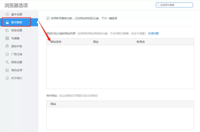The height and width of the screenshot is (132, 200).
Task: Focus the 在选项中搜索 search field
Action: coord(174,5)
